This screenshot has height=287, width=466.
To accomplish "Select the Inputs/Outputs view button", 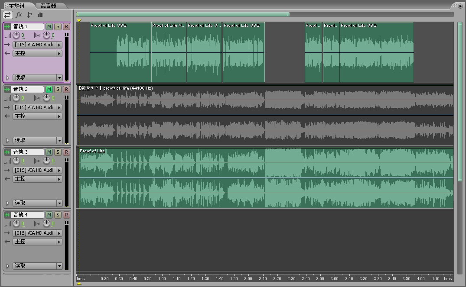I will [x=7, y=15].
